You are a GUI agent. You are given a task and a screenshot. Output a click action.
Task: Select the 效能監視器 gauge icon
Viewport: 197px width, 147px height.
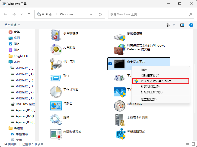click(120, 106)
